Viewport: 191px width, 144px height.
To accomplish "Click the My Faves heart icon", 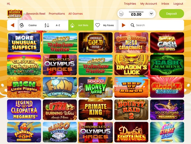I will point(97,25).
